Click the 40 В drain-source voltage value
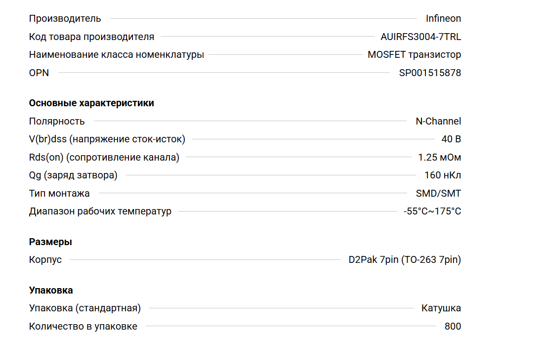 pyautogui.click(x=451, y=139)
